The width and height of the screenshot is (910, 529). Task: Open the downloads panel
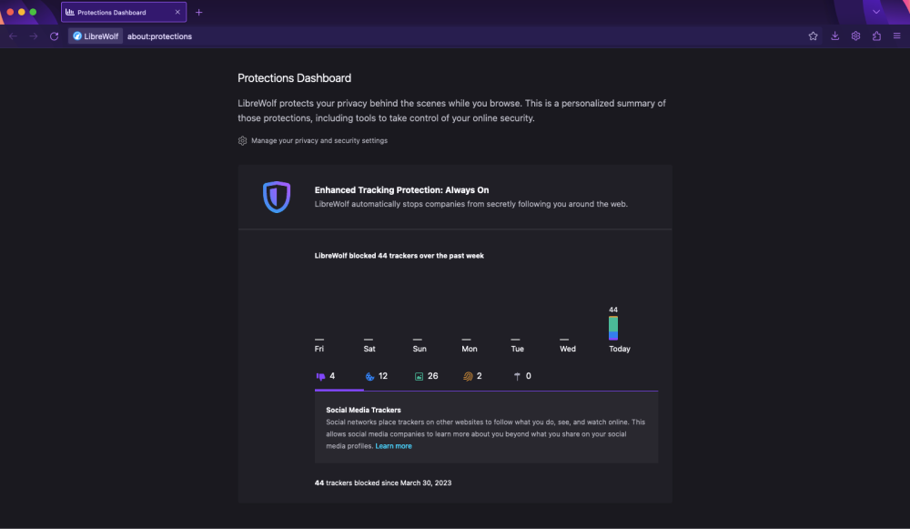tap(834, 36)
